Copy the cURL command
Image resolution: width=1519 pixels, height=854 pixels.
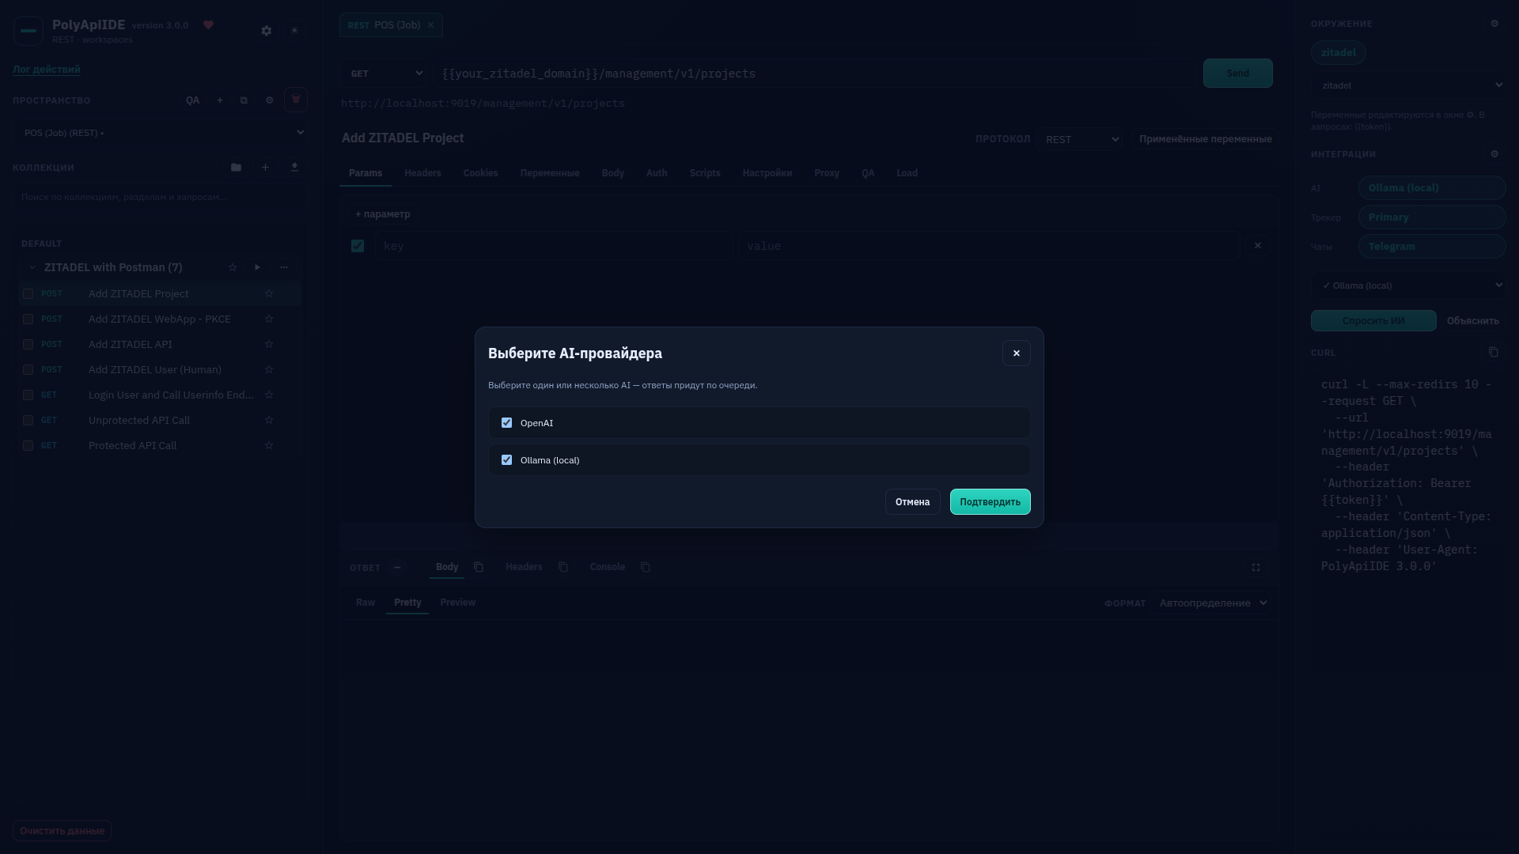tap(1494, 352)
